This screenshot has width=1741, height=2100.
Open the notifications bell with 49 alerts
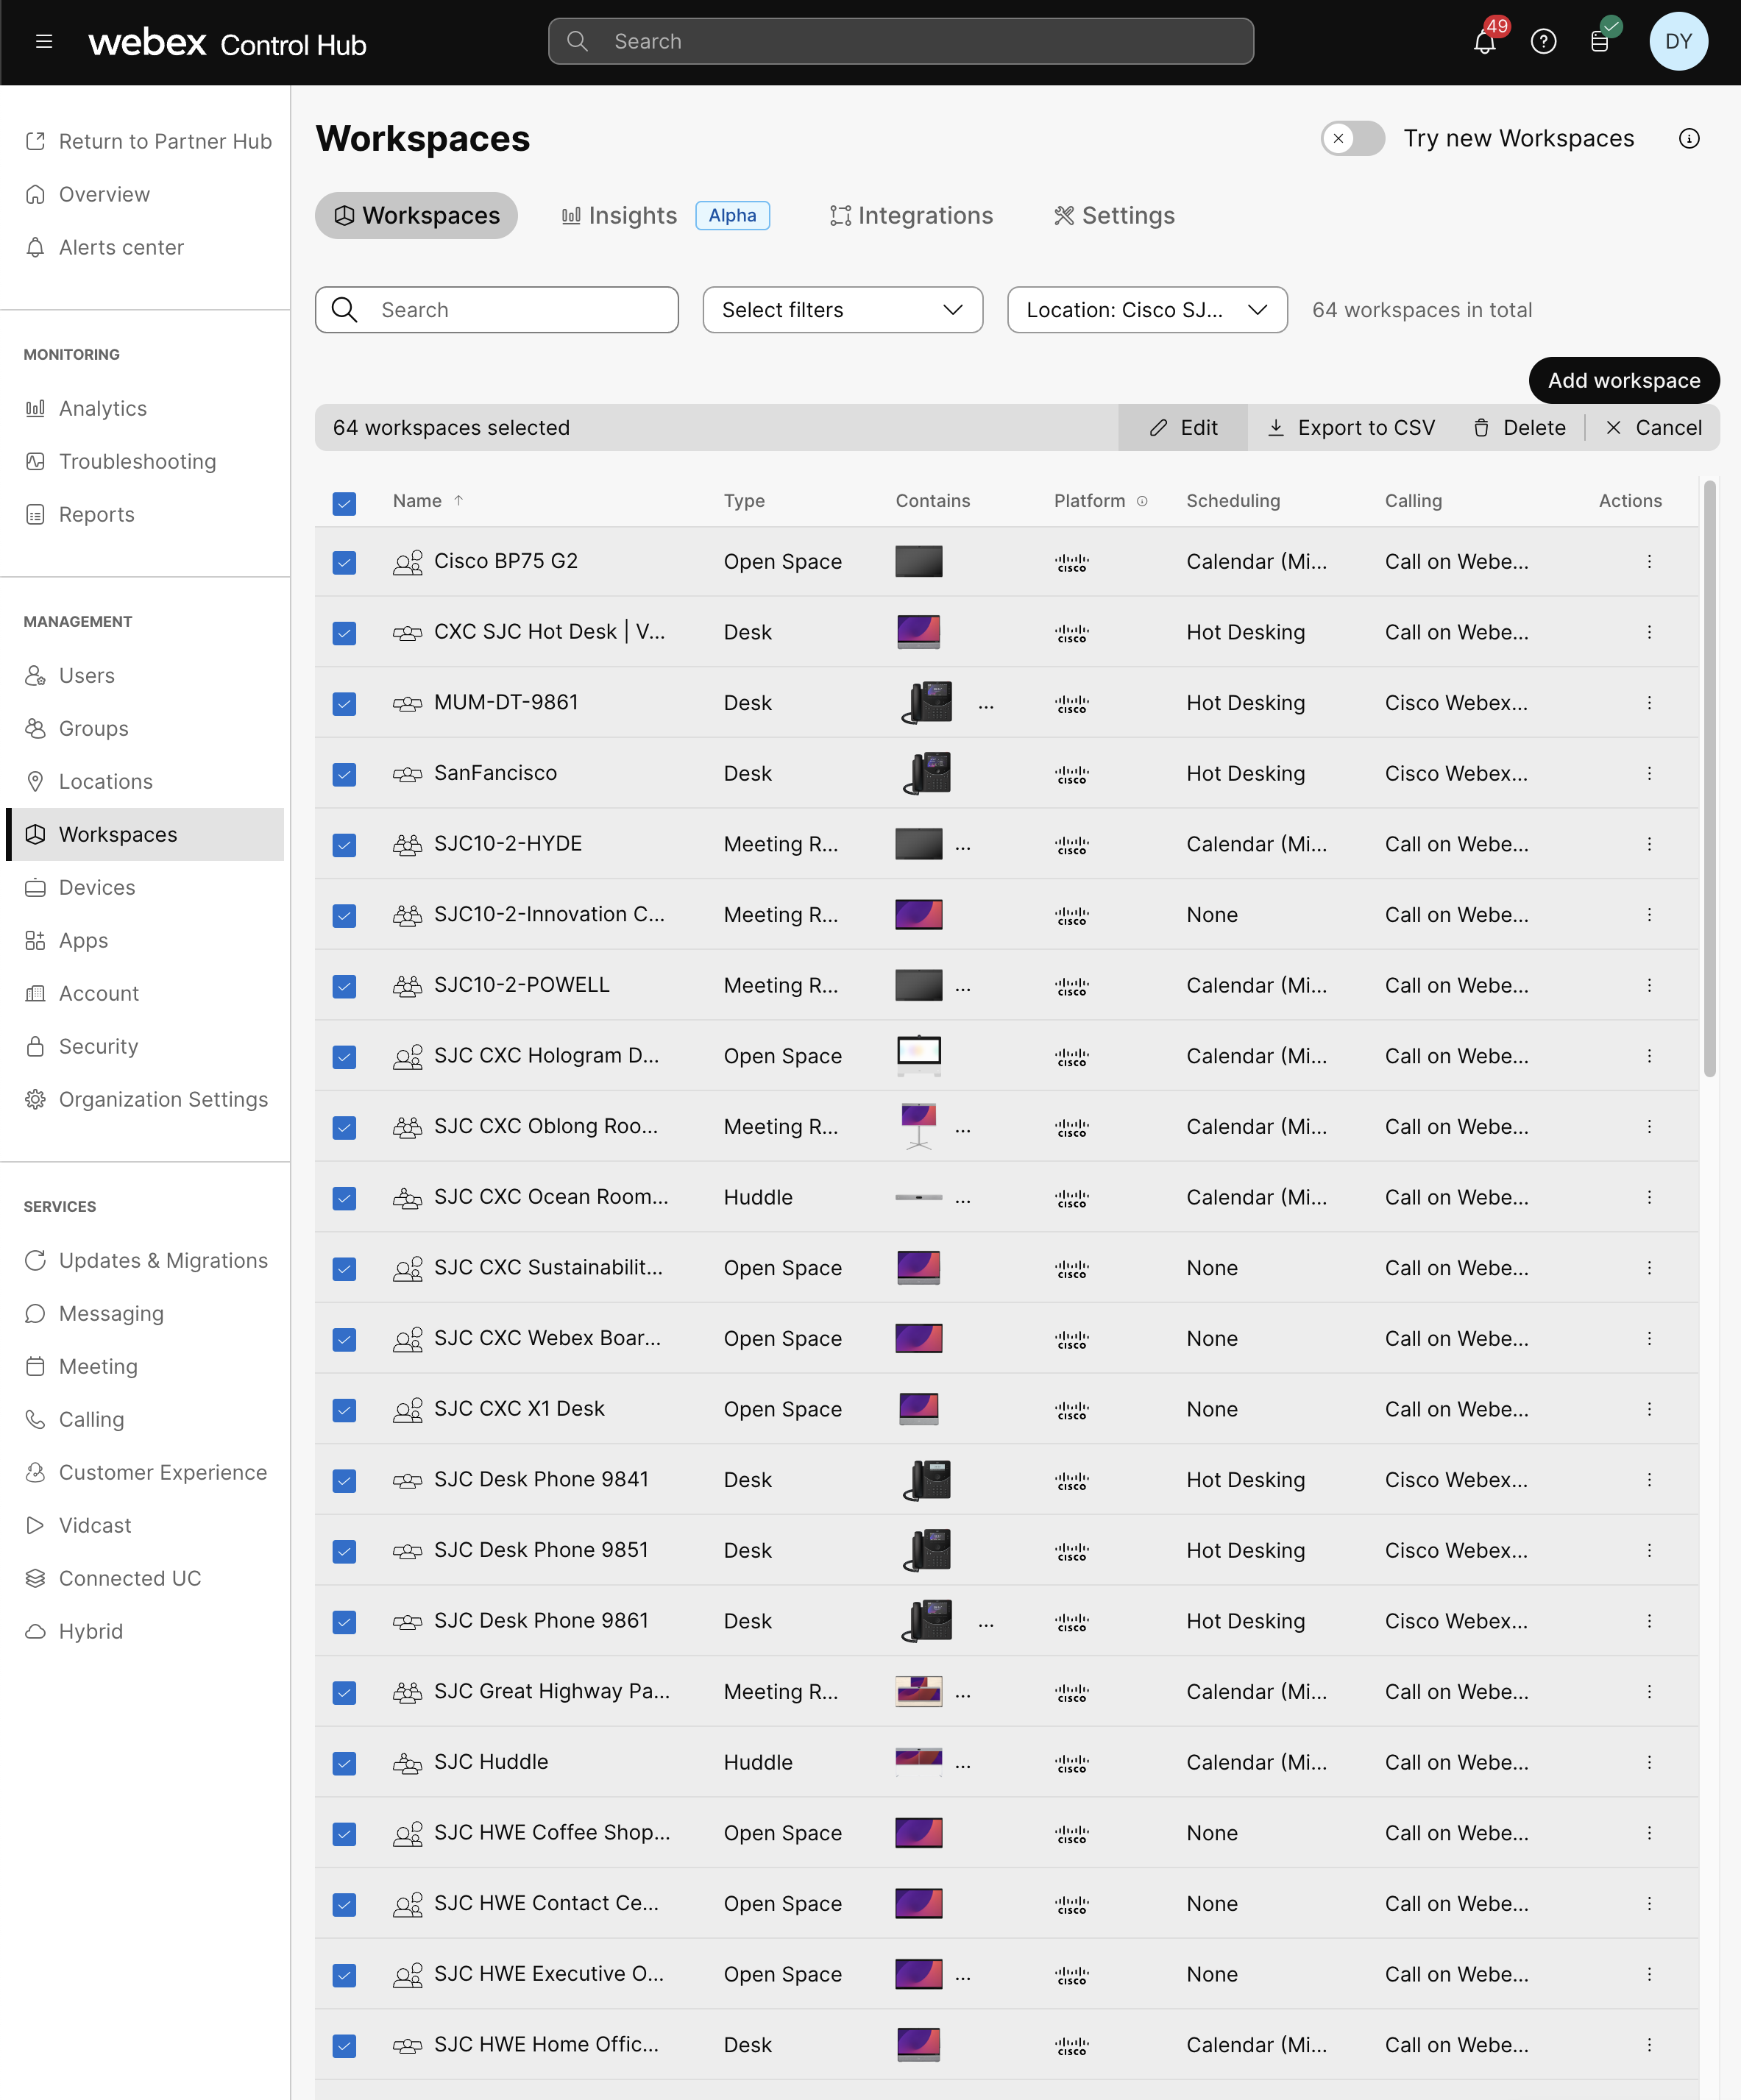[1486, 41]
